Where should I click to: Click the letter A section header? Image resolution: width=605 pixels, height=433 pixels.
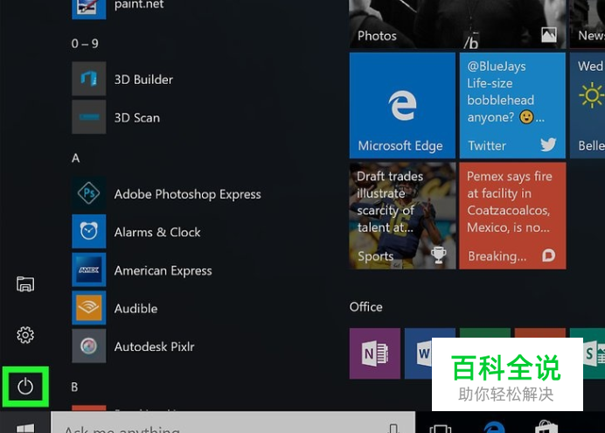tap(75, 157)
